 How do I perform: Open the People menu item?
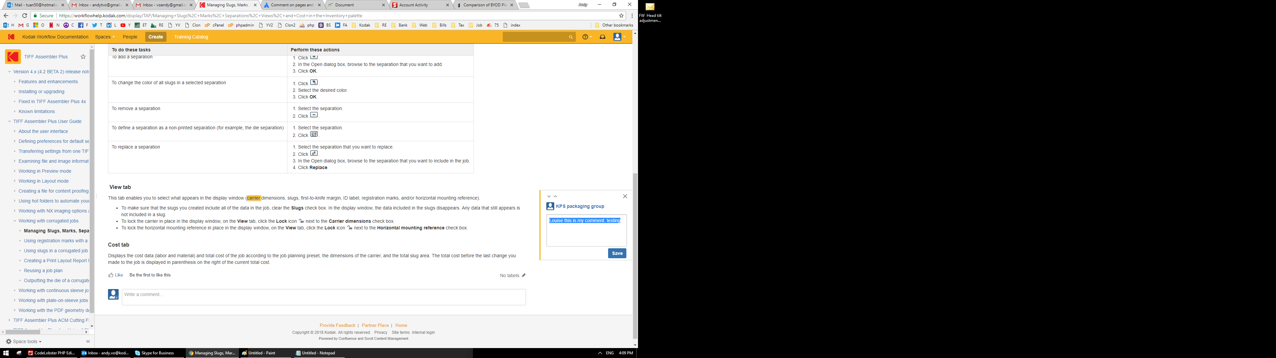(130, 37)
